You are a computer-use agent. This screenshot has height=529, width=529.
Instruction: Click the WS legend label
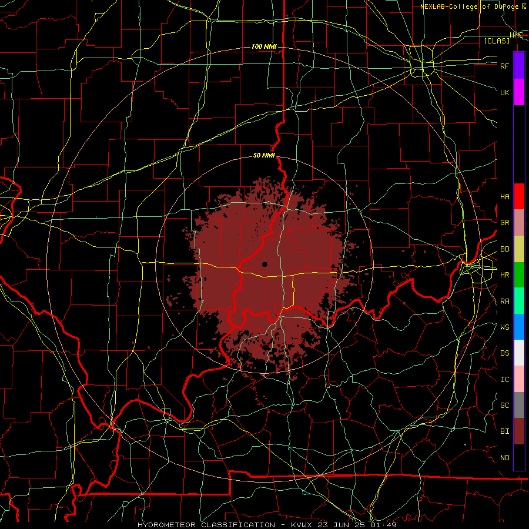(x=505, y=327)
